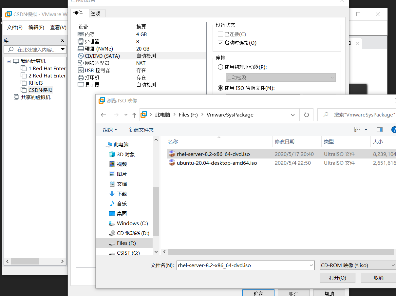Toggle 启动时连接(O) checkbox
The image size is (396, 296).
(220, 43)
